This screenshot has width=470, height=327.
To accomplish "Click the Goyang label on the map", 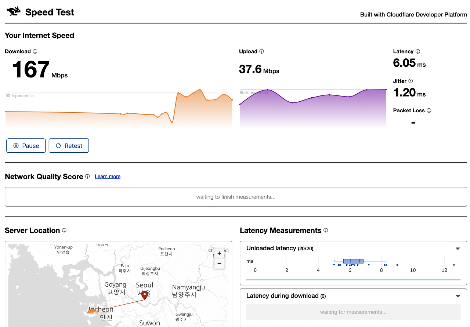I will point(116,288).
